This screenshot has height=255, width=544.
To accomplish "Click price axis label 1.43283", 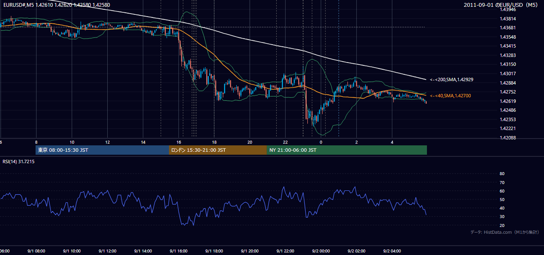I will [507, 55].
